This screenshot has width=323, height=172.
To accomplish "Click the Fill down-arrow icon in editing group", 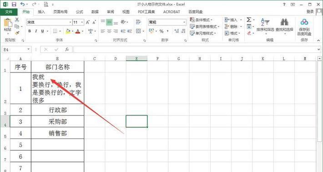I will [x=249, y=26].
